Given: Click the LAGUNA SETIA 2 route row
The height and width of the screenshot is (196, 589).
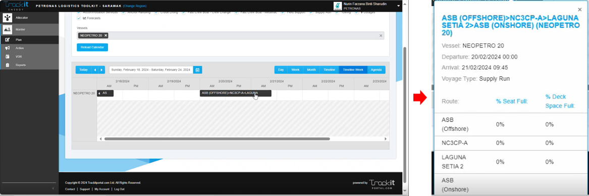Looking at the screenshot, I should click(510, 162).
